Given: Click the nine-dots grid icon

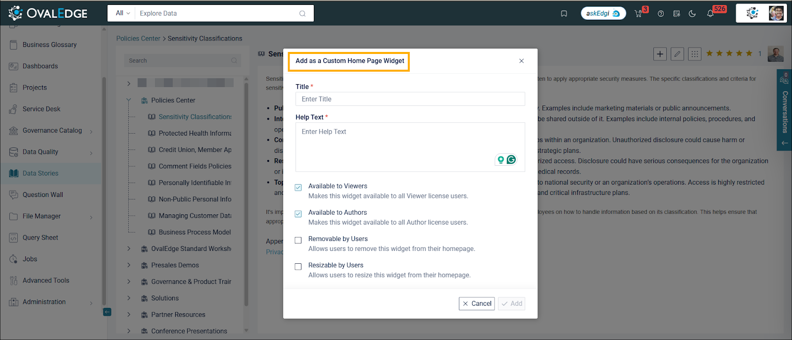Looking at the screenshot, I should pos(694,54).
